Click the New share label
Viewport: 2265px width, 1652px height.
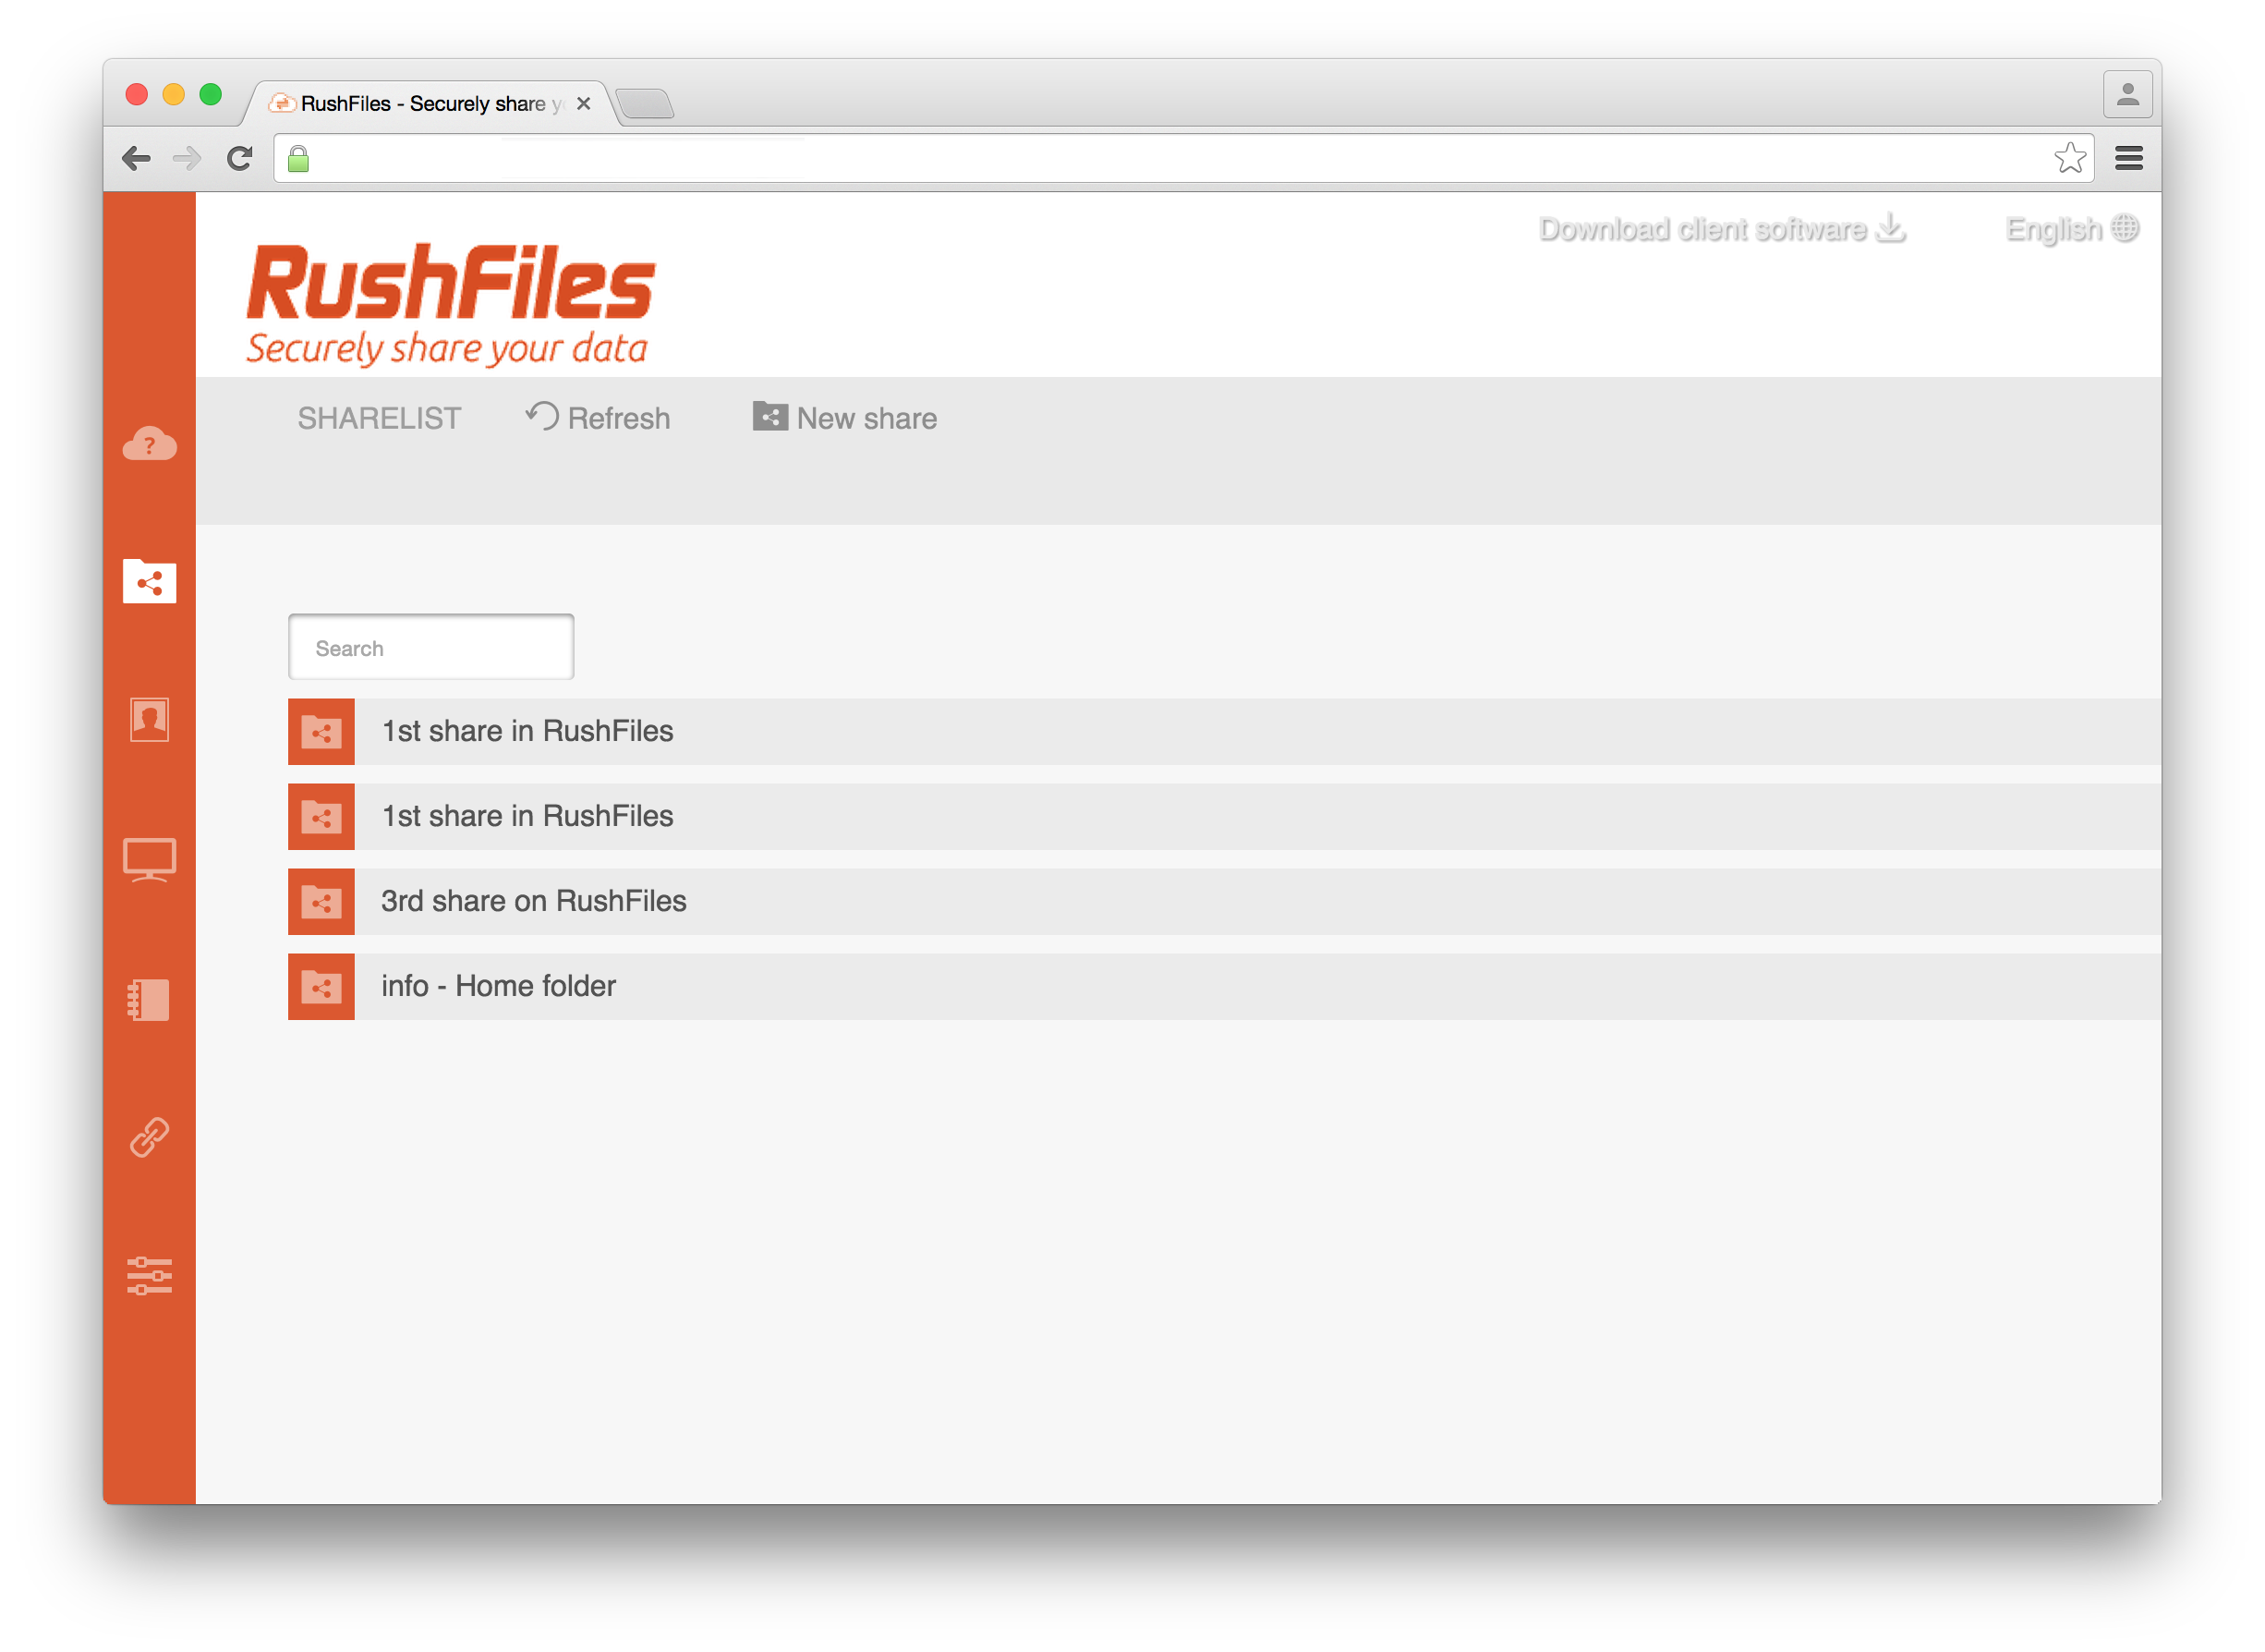pyautogui.click(x=866, y=418)
